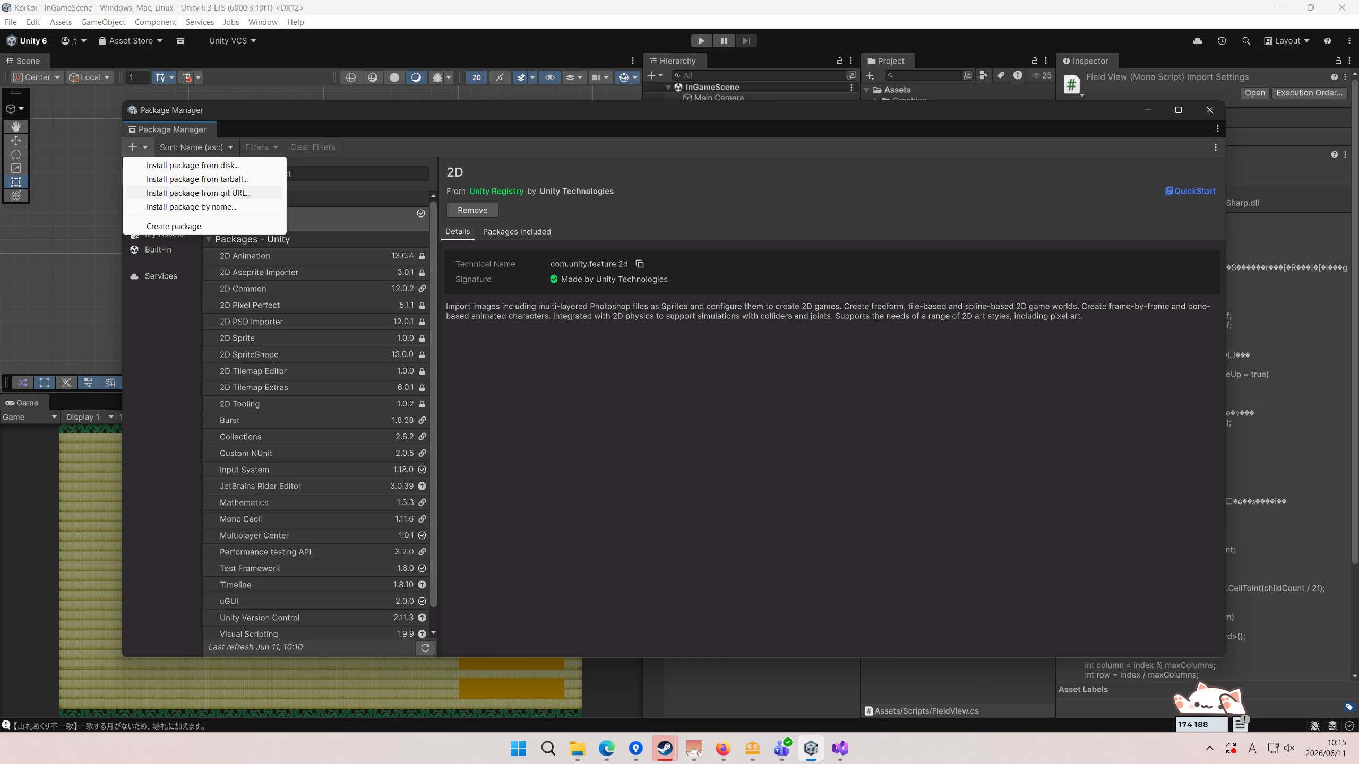The image size is (1359, 764).
Task: Open Firefox from the taskbar
Action: 723,748
